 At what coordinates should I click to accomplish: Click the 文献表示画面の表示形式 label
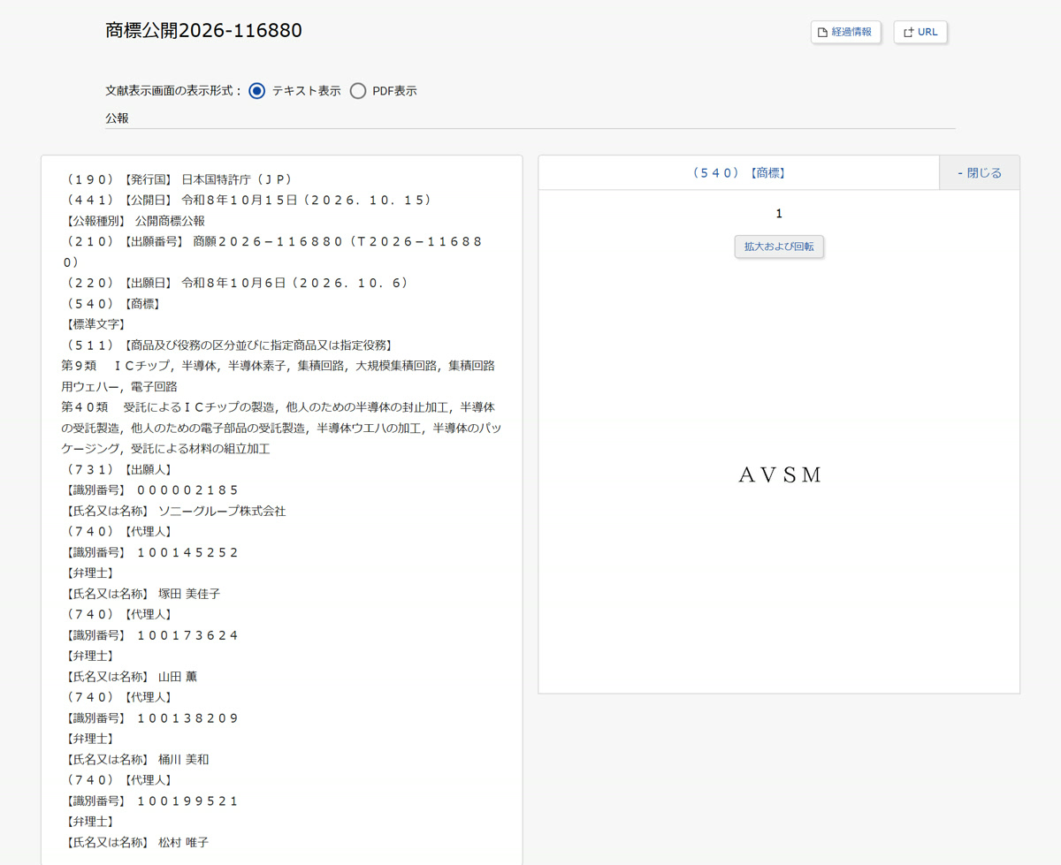coord(173,91)
